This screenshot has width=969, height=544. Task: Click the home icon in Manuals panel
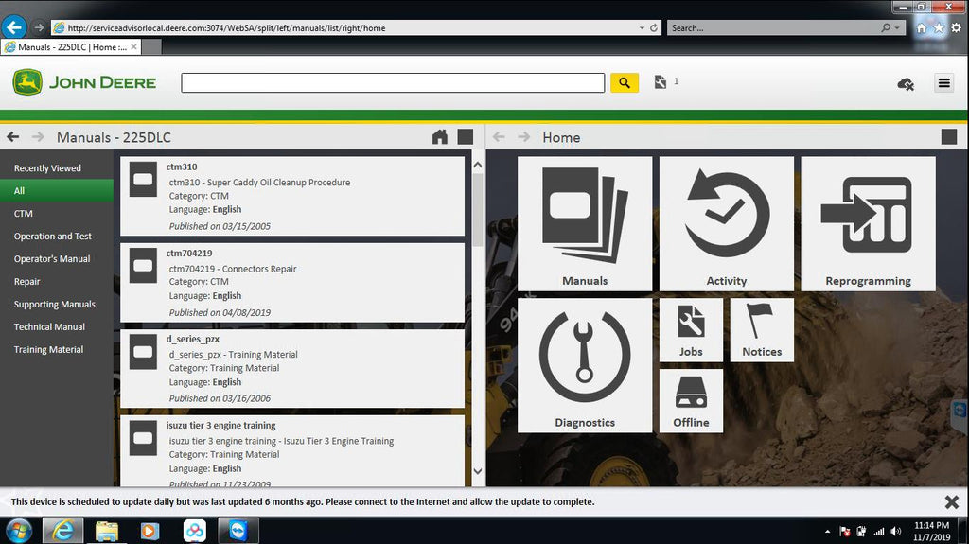tap(440, 137)
